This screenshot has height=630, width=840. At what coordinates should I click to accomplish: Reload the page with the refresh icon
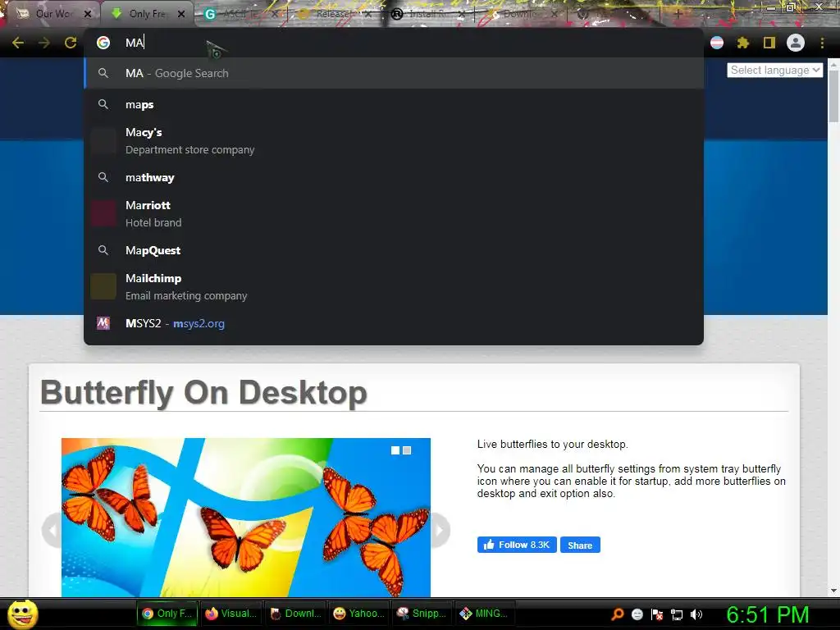[71, 43]
